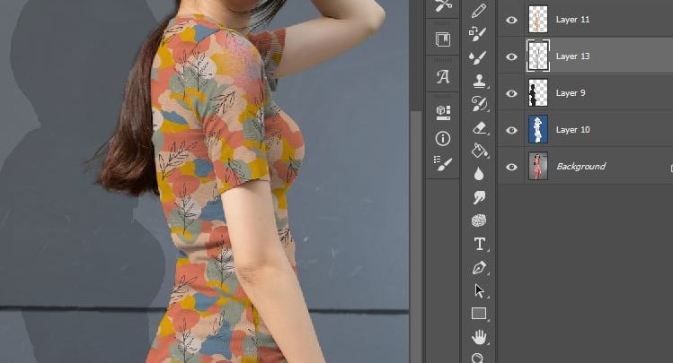Open the cube-and-list panel icon
This screenshot has width=673, height=363.
point(443,113)
